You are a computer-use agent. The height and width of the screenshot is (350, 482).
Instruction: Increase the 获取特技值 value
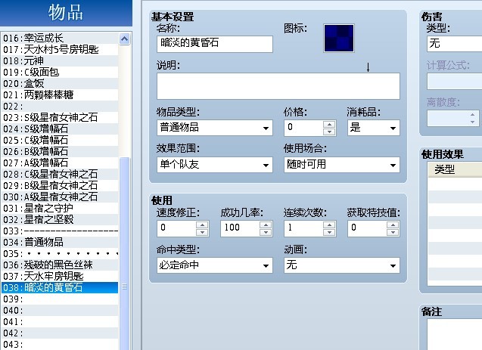393,225
